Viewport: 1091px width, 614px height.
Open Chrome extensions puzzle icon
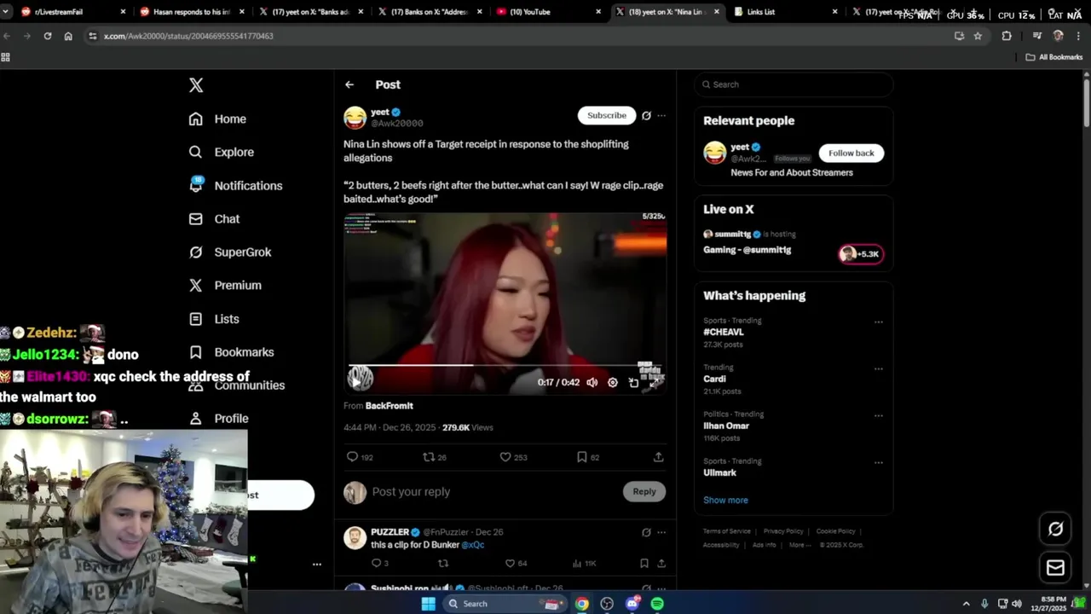click(1007, 36)
